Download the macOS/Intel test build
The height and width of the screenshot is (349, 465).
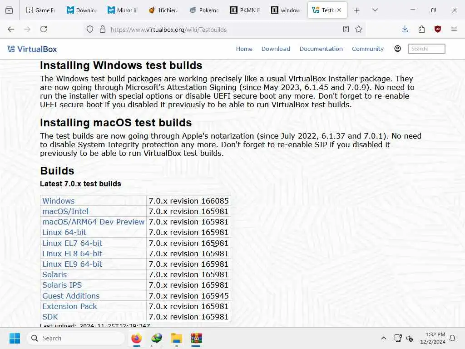pos(65,211)
